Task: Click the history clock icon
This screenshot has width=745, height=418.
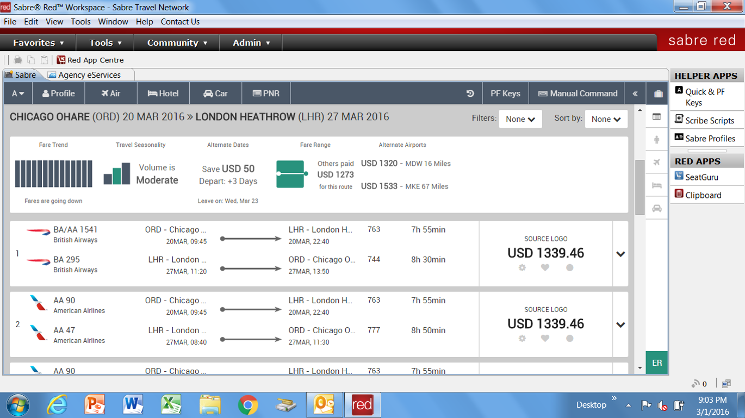Action: tap(470, 93)
